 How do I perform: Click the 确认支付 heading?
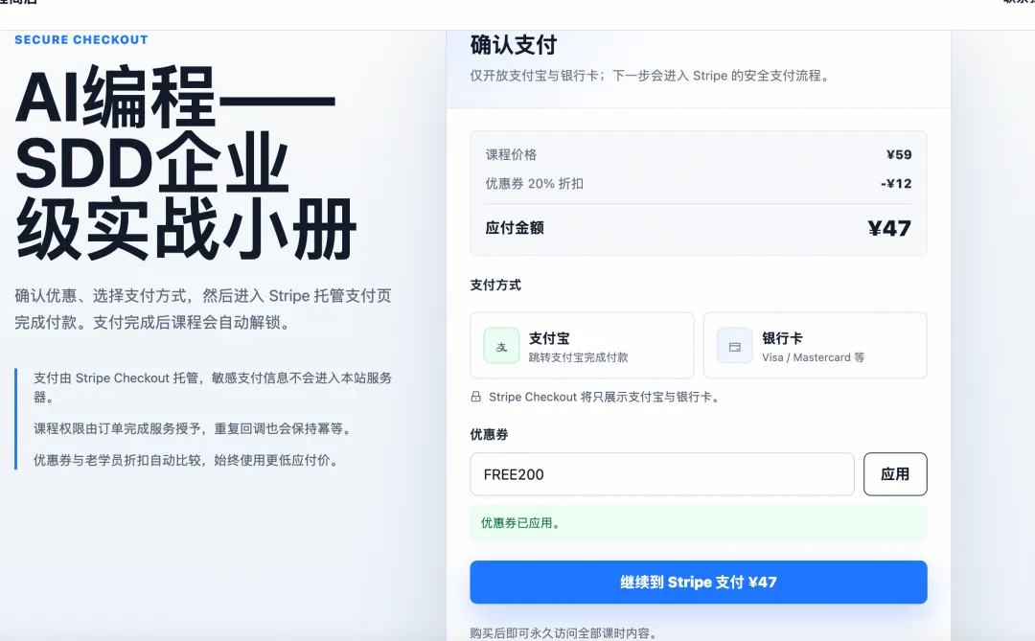514,45
